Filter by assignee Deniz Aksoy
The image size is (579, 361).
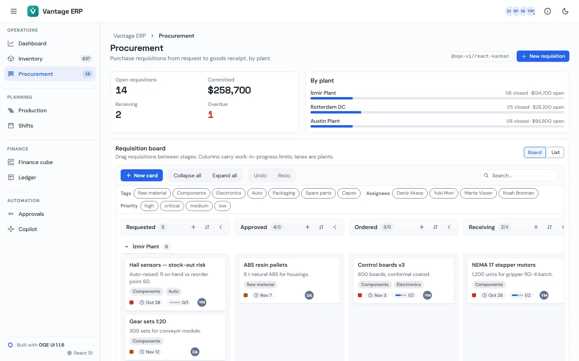pos(410,193)
